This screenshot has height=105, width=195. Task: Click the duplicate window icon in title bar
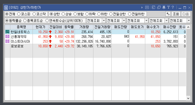tap(159, 7)
